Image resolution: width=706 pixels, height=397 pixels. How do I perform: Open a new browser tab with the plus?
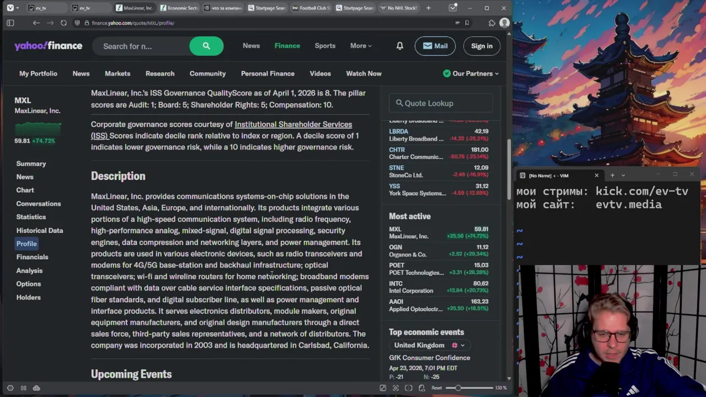point(428,8)
